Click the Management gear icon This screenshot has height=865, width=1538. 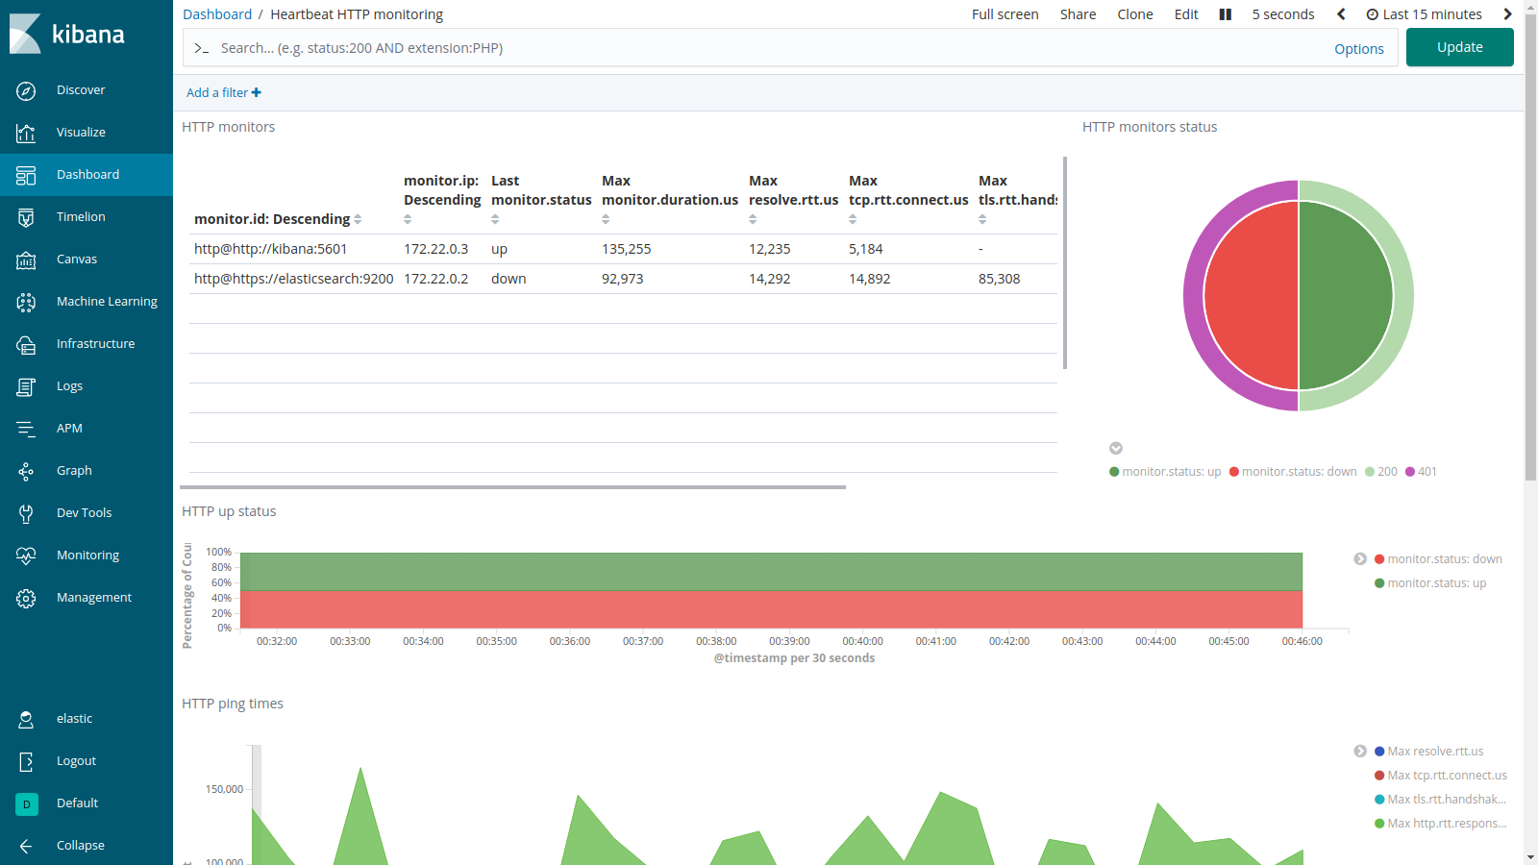26,598
